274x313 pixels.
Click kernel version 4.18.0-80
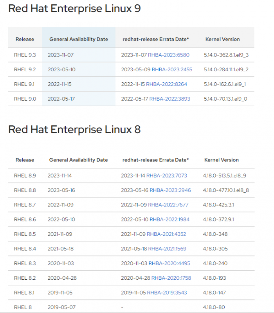point(214,307)
